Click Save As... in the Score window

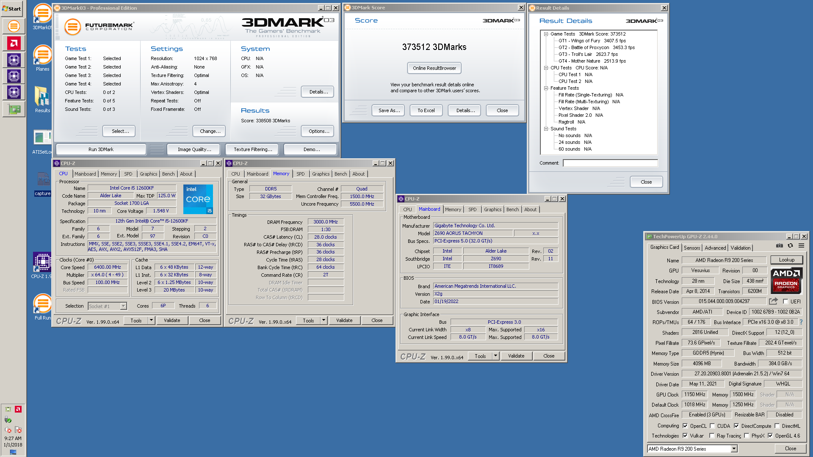[x=389, y=110]
